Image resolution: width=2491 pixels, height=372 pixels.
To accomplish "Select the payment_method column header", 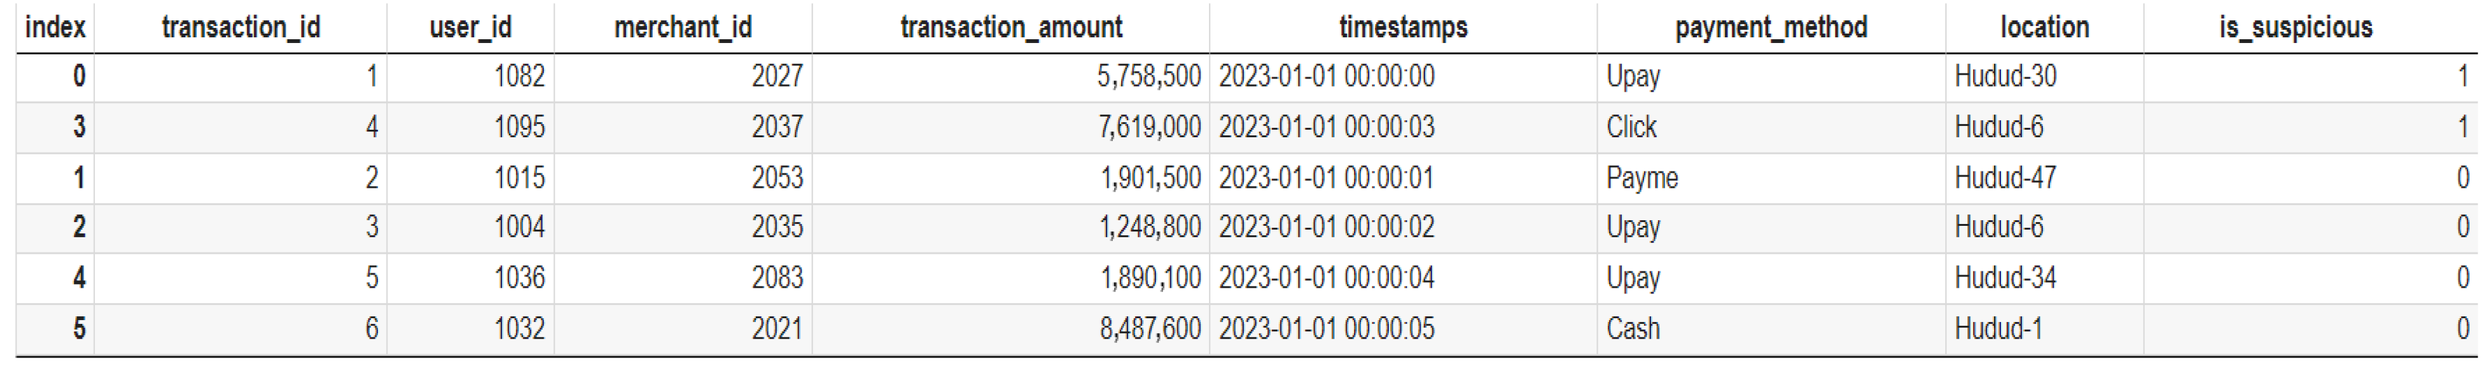I will click(1771, 27).
